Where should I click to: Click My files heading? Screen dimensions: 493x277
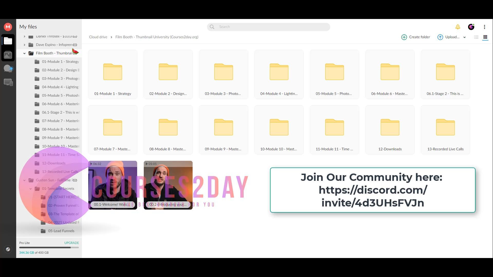click(x=28, y=27)
